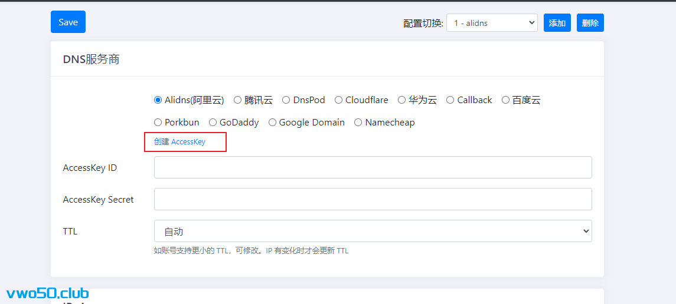Click the TTL hint text 如账号支持更小的 TTL
This screenshot has height=304, width=676.
(x=251, y=251)
